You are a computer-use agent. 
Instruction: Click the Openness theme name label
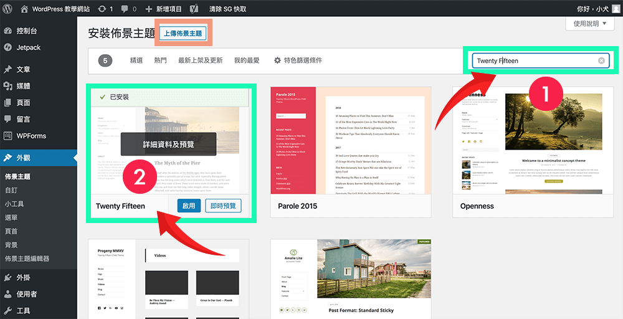[477, 206]
